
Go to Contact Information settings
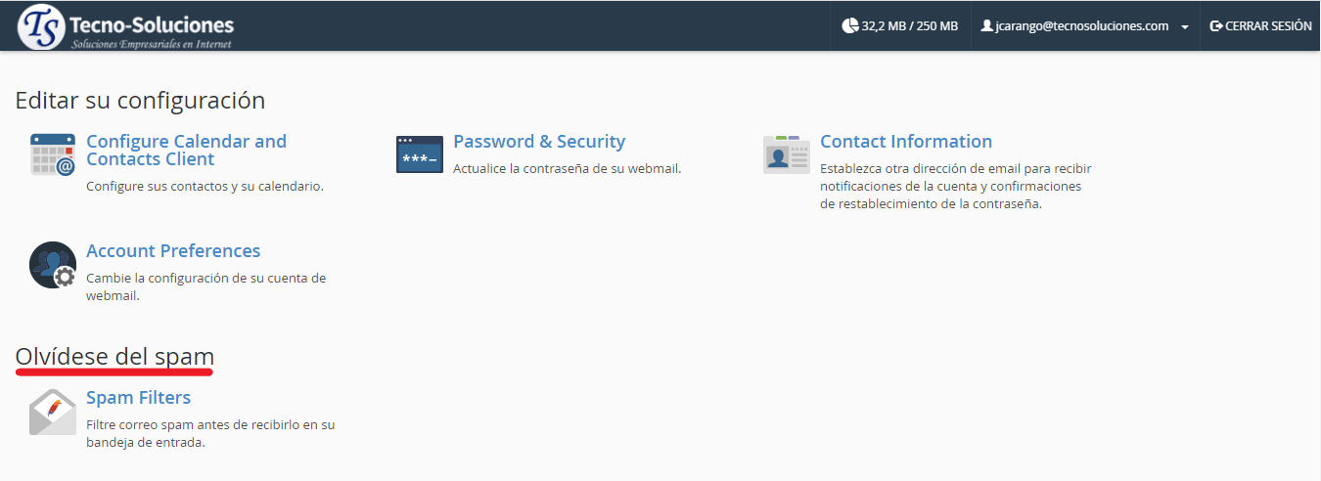(x=906, y=142)
